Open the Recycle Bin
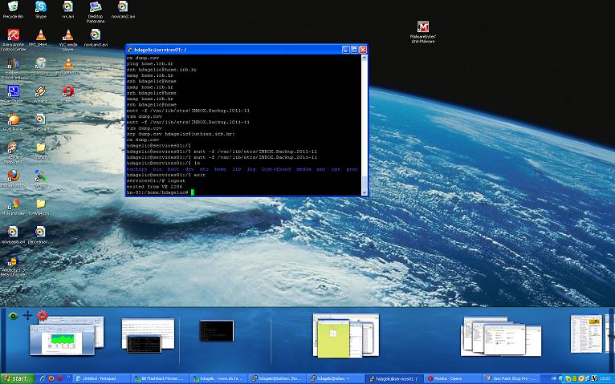Screen dimensions: 615x384 point(13,7)
